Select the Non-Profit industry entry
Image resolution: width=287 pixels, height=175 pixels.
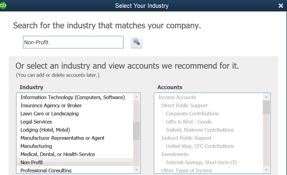pos(32,162)
